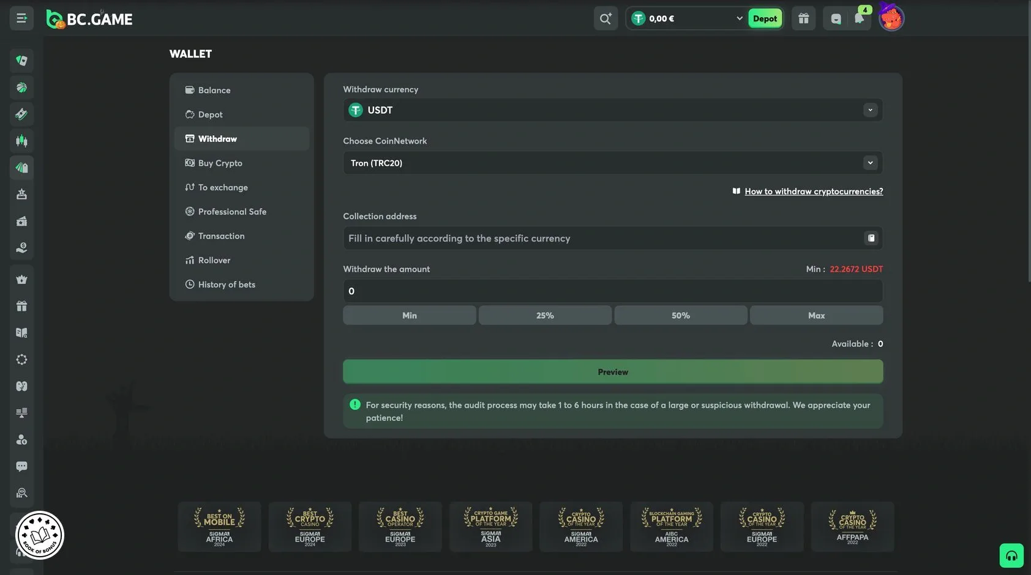Click the green Preview button

pyautogui.click(x=613, y=372)
